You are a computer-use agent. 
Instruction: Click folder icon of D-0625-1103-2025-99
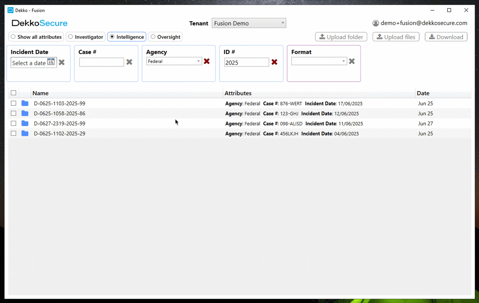(x=25, y=103)
